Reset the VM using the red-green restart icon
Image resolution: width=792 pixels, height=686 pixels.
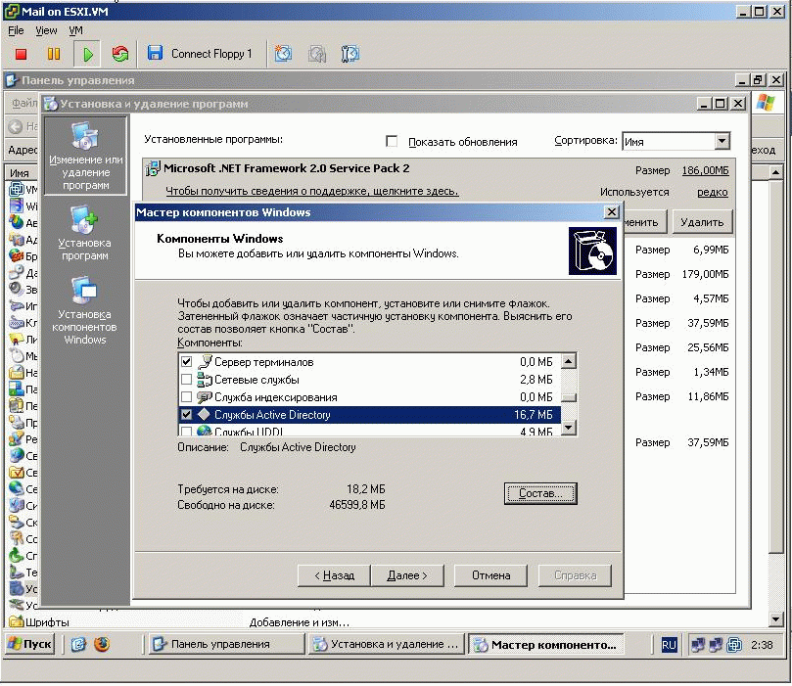119,54
